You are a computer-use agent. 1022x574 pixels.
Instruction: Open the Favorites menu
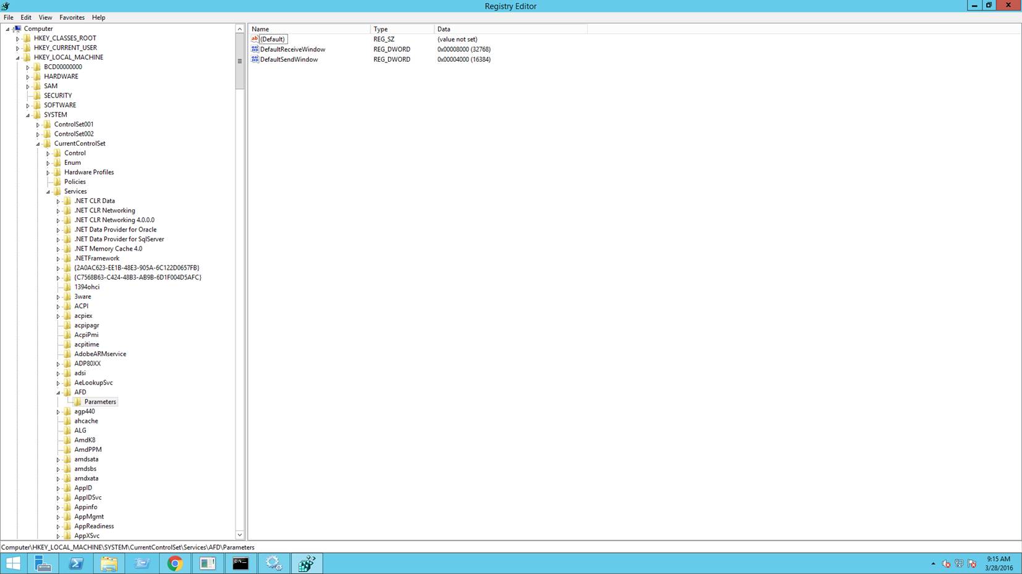click(72, 17)
